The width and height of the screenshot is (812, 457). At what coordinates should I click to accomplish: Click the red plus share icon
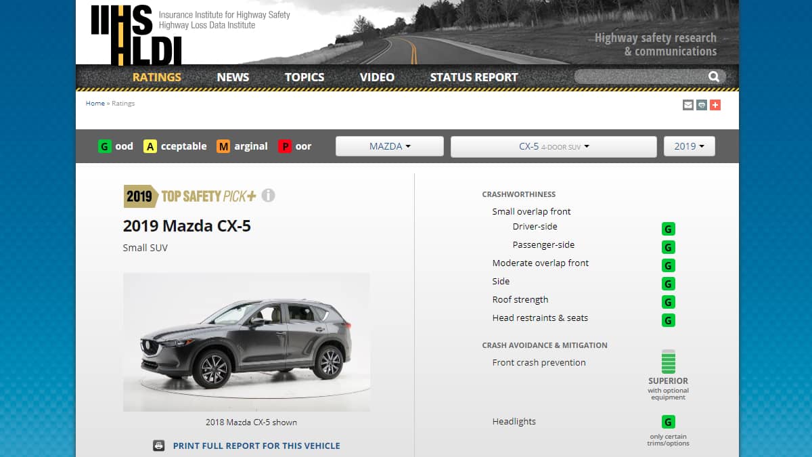click(x=715, y=105)
